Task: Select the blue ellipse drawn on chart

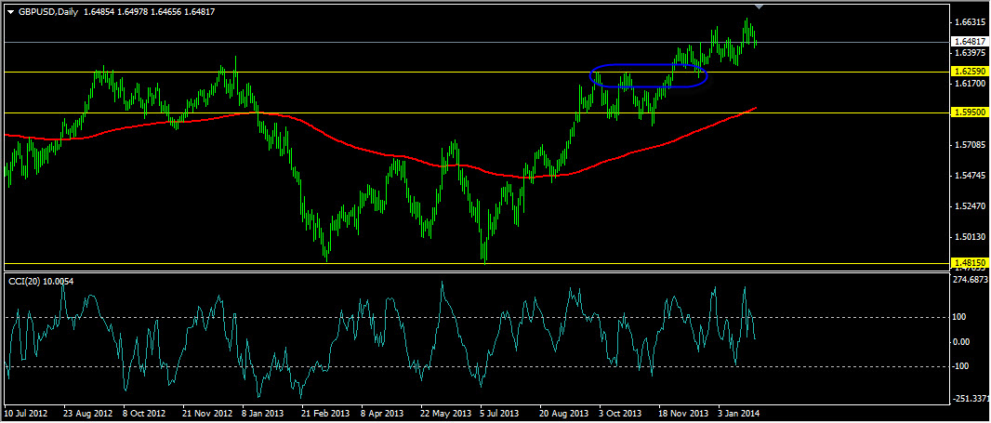Action: 649,66
